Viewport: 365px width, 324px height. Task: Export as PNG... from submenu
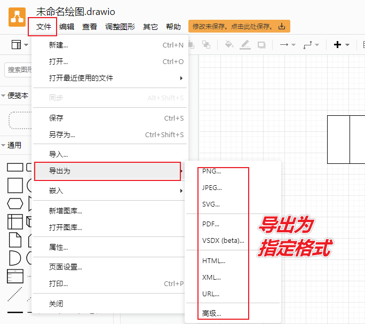coord(233,171)
